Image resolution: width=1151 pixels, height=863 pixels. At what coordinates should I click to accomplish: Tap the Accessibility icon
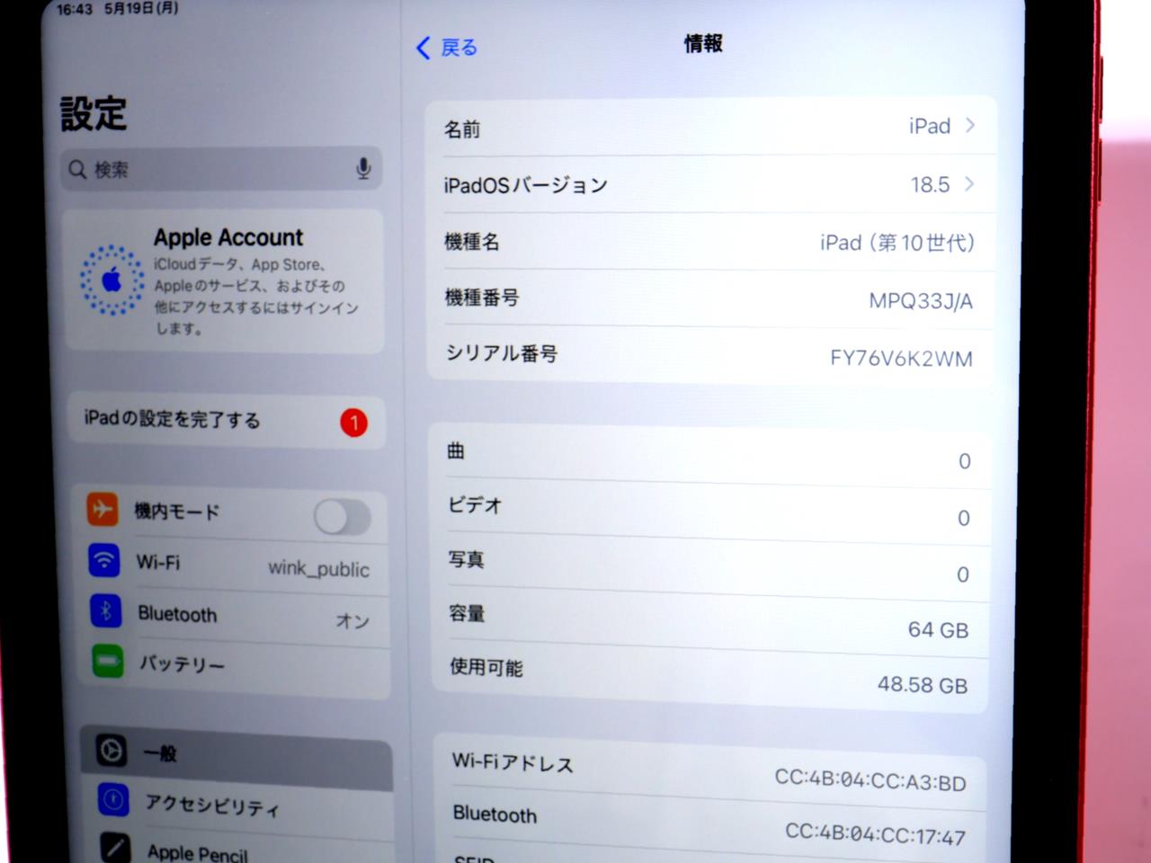[113, 798]
